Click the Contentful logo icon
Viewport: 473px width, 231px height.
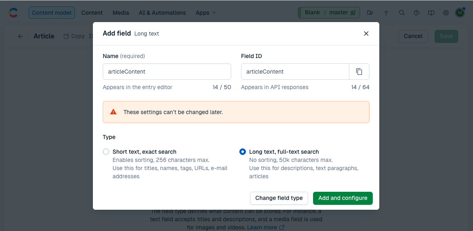14,13
